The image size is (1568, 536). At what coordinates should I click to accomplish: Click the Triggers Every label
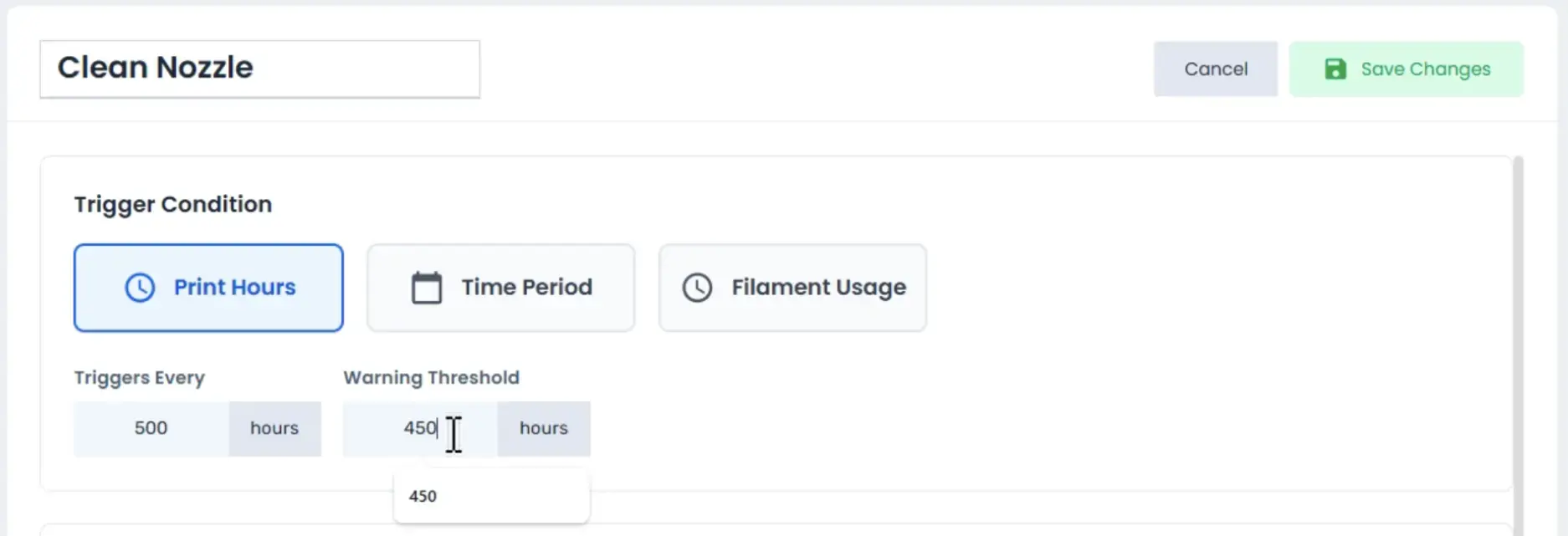[139, 378]
